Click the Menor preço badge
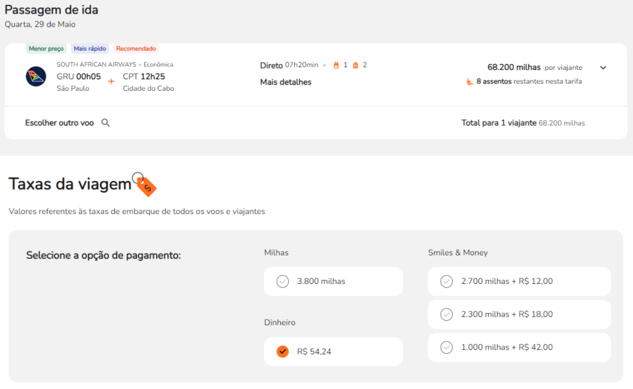This screenshot has height=389, width=633. click(x=46, y=48)
